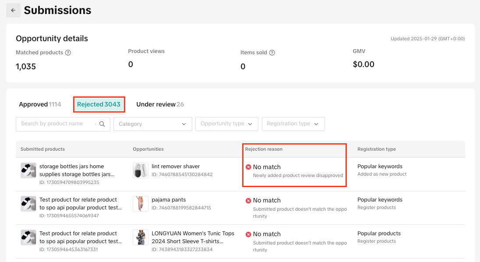
Task: Click the red No match icon in first row
Action: tap(248, 167)
